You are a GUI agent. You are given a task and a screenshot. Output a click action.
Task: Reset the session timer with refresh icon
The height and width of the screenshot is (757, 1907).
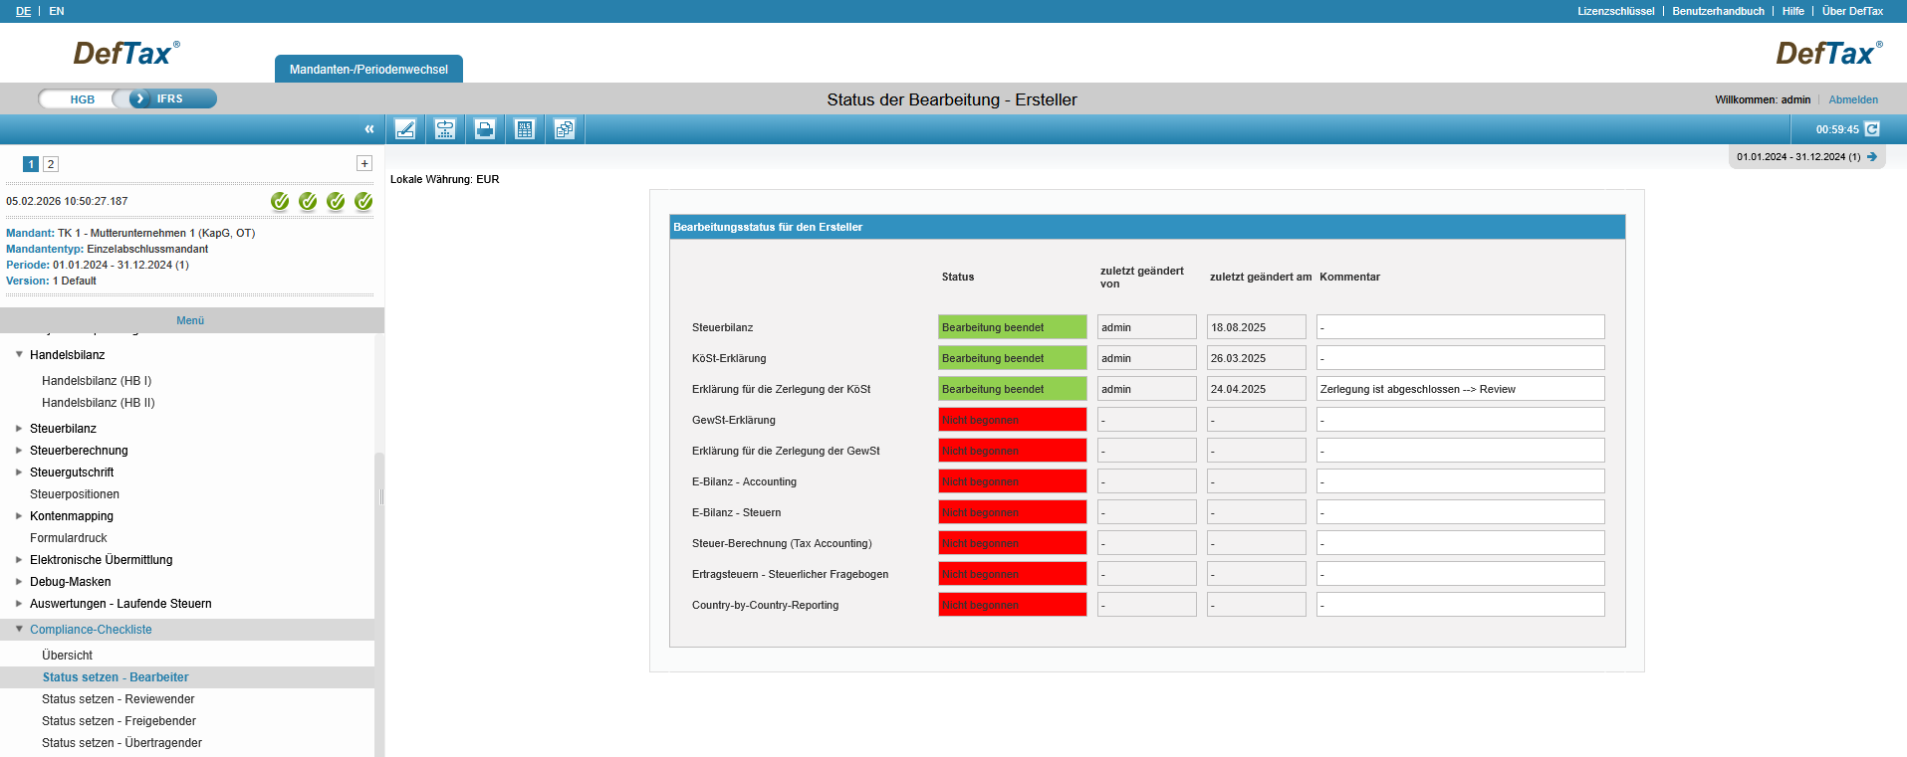[1872, 129]
